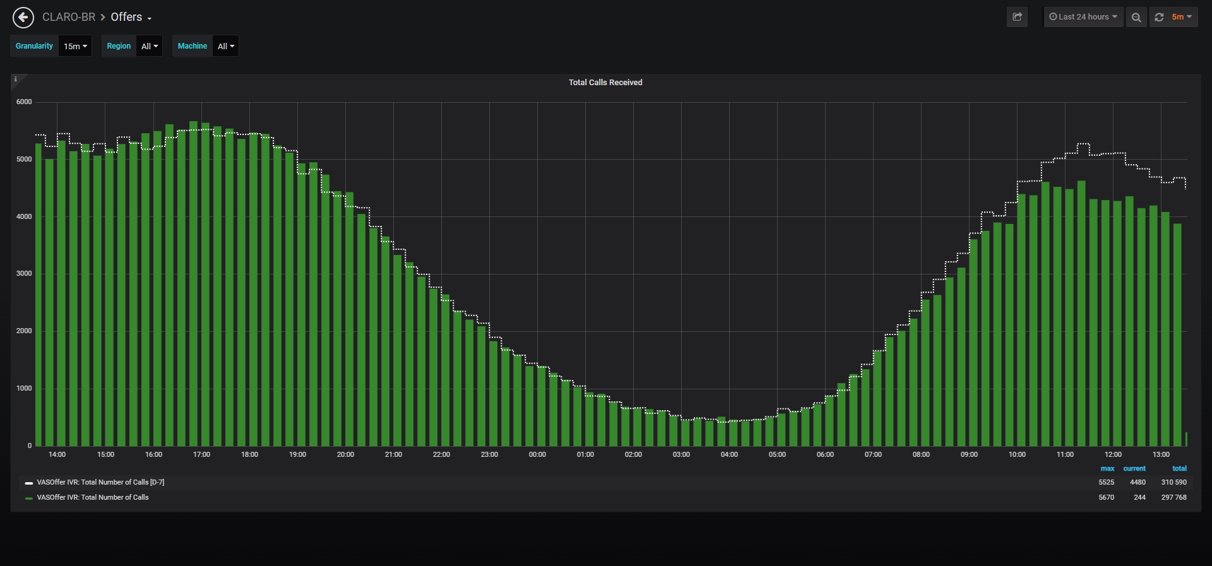Open the white D-7 series color swatch
Screen dimensions: 1212x566
pos(29,483)
